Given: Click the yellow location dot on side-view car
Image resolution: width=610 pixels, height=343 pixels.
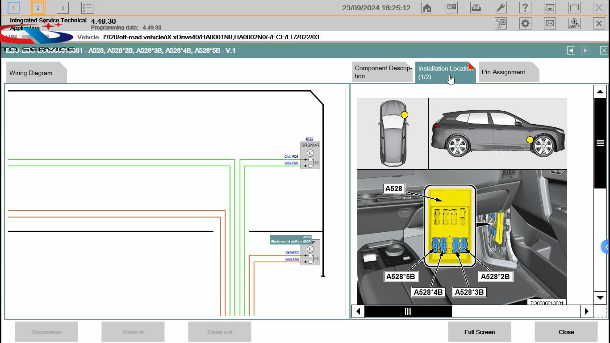Looking at the screenshot, I should click(530, 140).
